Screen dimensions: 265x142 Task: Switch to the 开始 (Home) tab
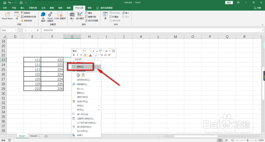click(14, 8)
